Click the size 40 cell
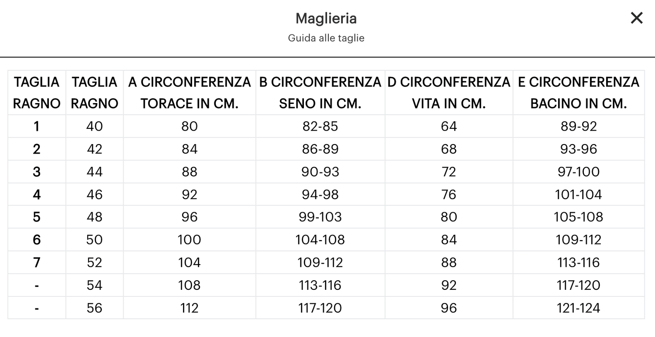 (x=94, y=126)
